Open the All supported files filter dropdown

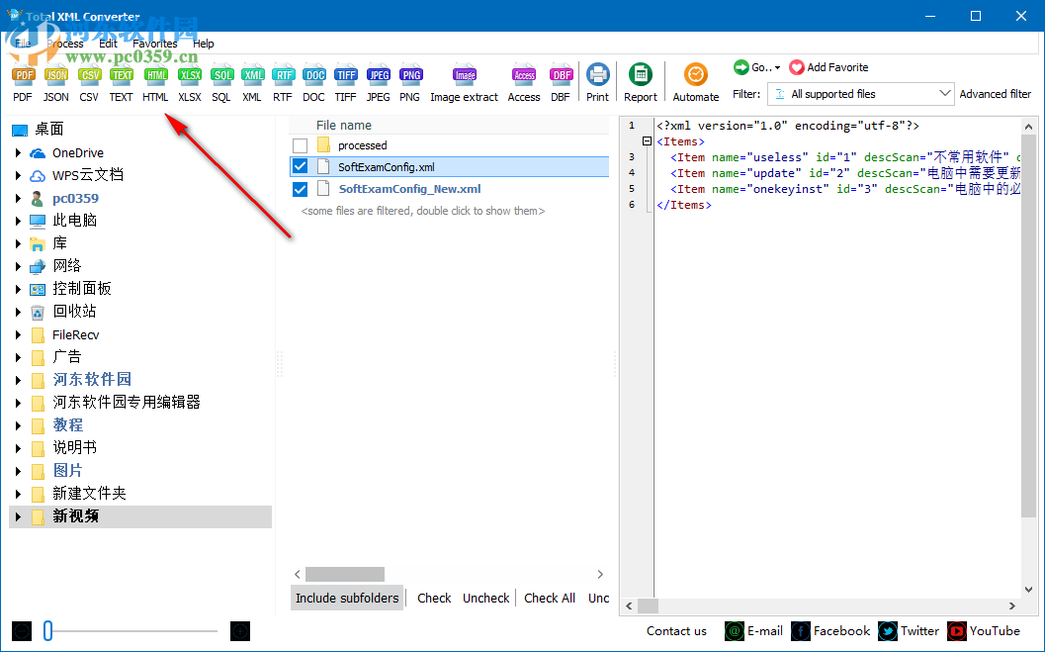pos(946,93)
